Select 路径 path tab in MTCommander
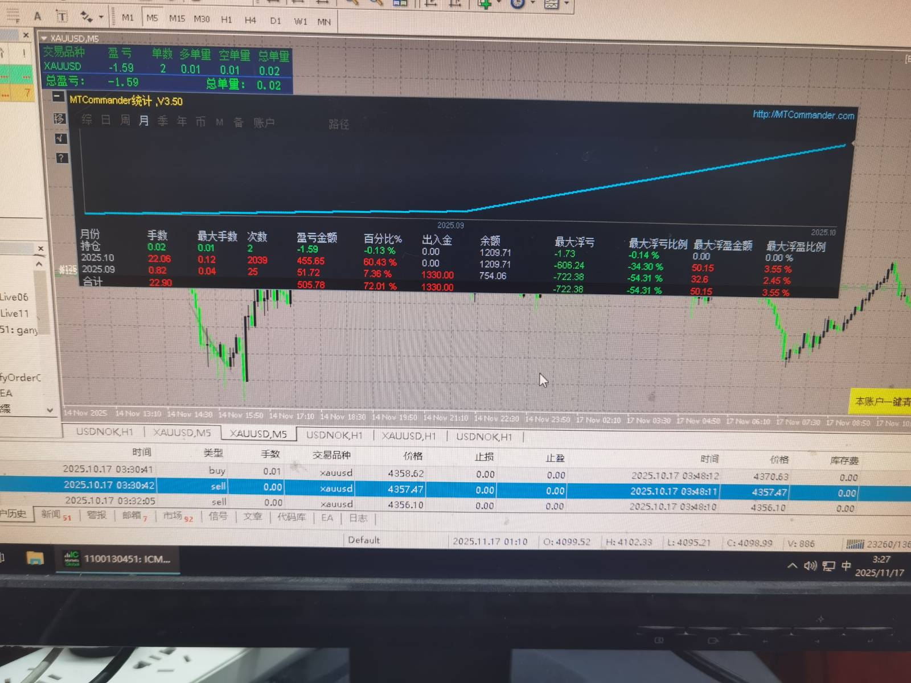The width and height of the screenshot is (911, 683). coord(339,124)
